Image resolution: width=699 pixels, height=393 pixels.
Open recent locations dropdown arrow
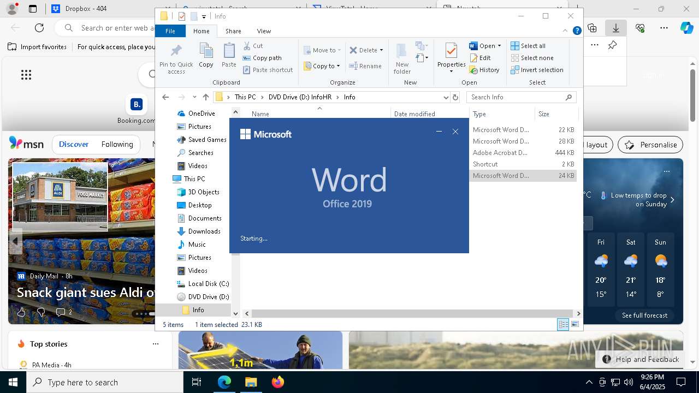[x=194, y=97]
